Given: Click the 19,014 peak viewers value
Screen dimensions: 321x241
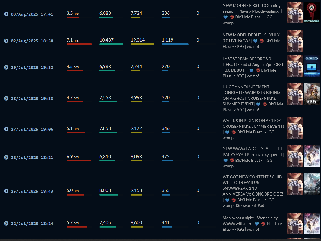Looking at the screenshot, I should (137, 40).
